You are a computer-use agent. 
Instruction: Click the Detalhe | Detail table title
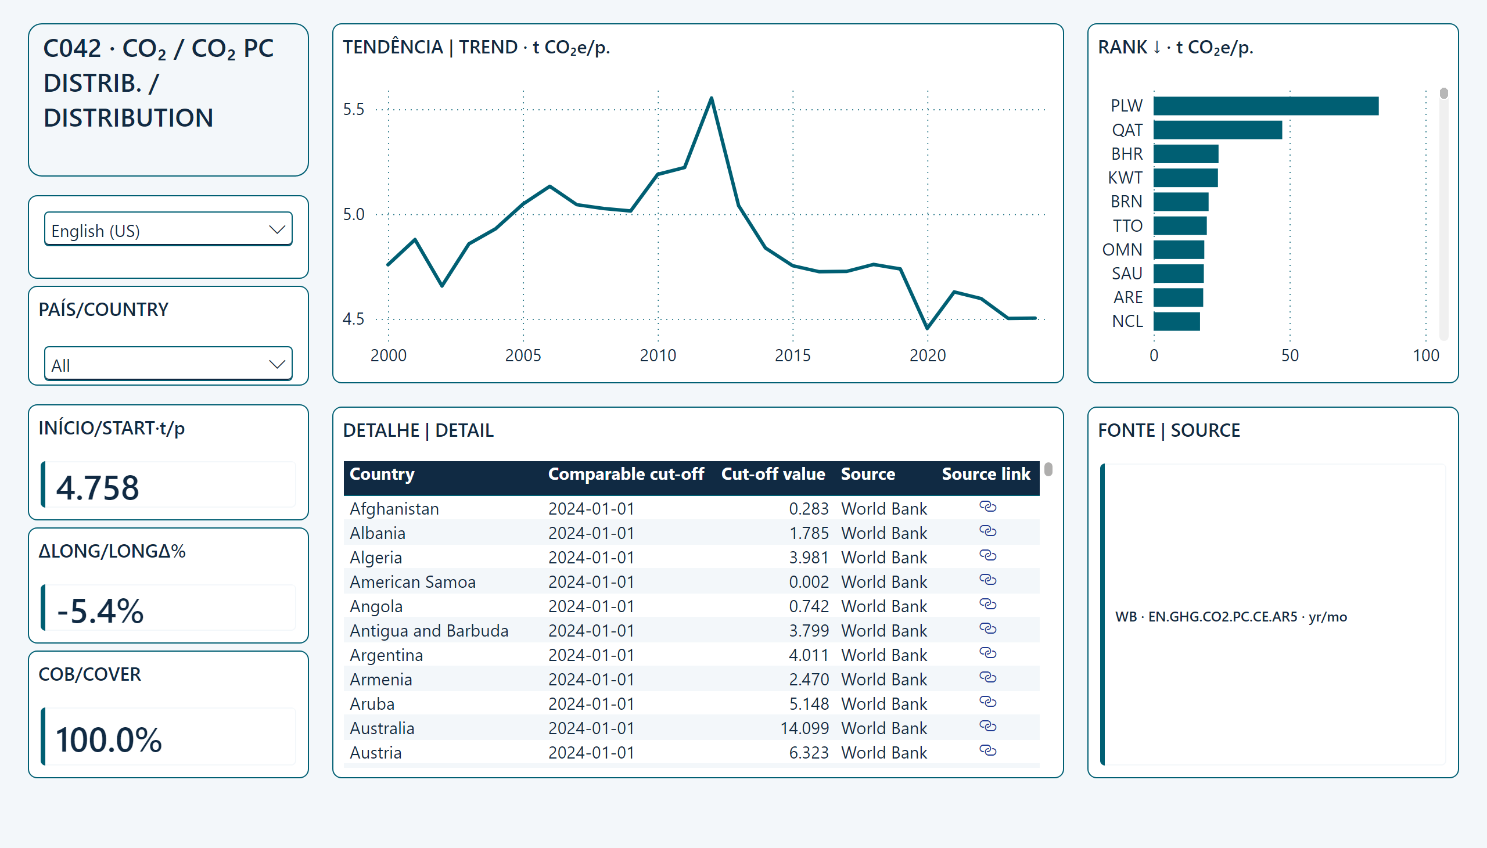pyautogui.click(x=418, y=430)
